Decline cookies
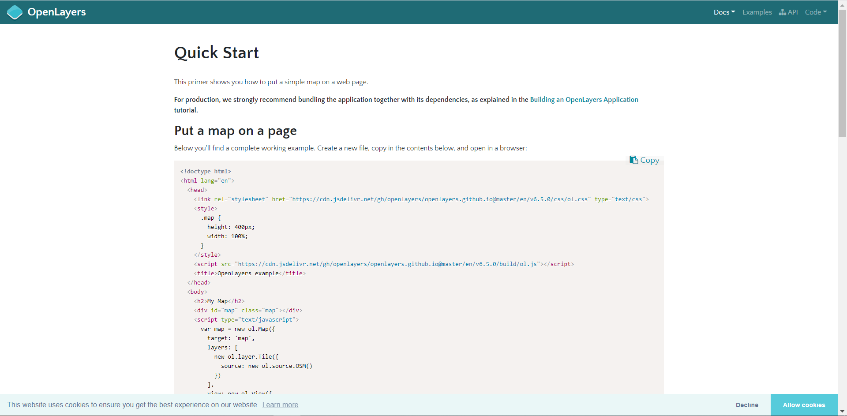 click(747, 405)
